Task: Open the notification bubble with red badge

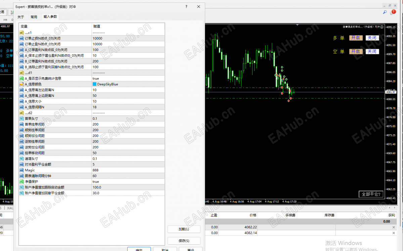Action: [393, 12]
